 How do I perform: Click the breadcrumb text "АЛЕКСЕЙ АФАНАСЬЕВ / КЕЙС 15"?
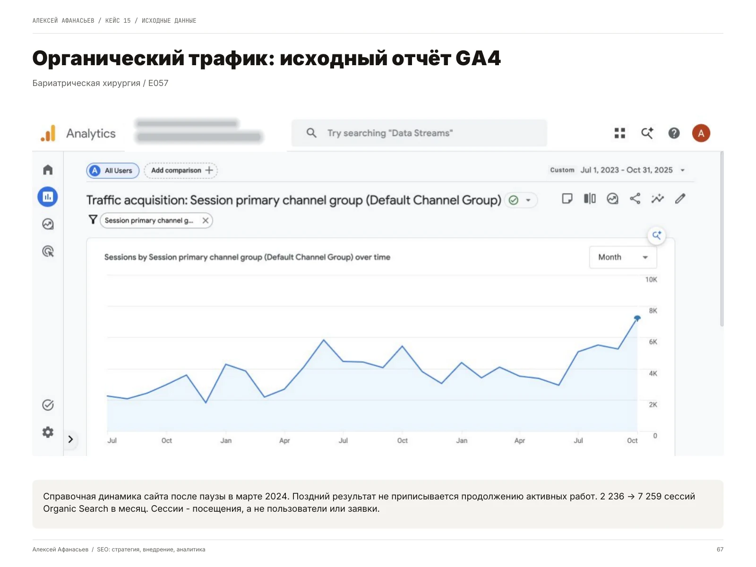(82, 21)
